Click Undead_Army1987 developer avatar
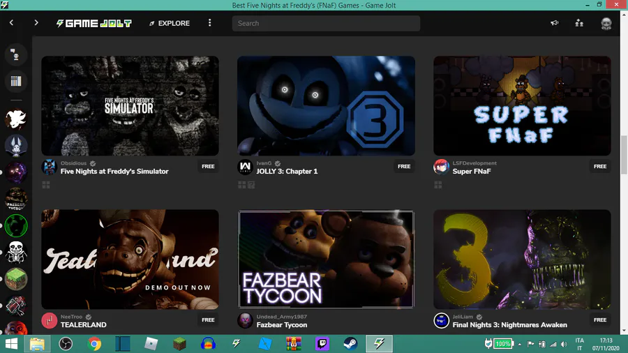Viewport: 628px width, 353px height. [245, 321]
